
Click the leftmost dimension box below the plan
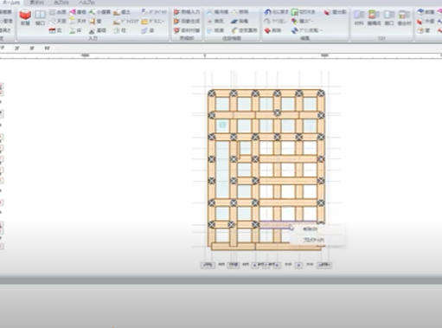tap(208, 265)
